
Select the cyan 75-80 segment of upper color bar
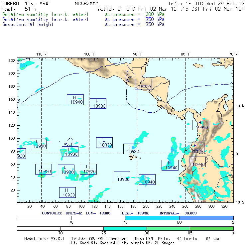(152, 217)
